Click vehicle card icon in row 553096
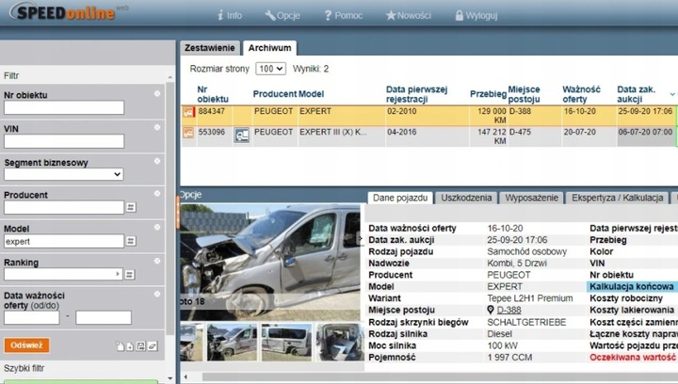 tap(242, 134)
